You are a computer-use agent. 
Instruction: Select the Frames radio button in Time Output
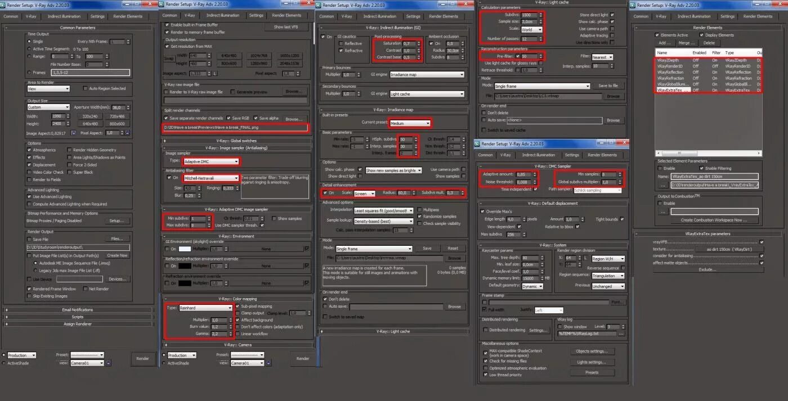(x=30, y=73)
